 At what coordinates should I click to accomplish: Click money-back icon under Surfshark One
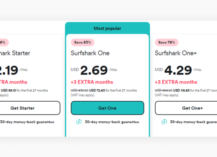coord(79,122)
